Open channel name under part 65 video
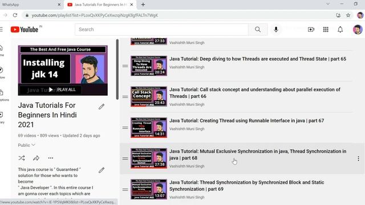Image resolution: width=365 pixels, height=205 pixels. 186,67
